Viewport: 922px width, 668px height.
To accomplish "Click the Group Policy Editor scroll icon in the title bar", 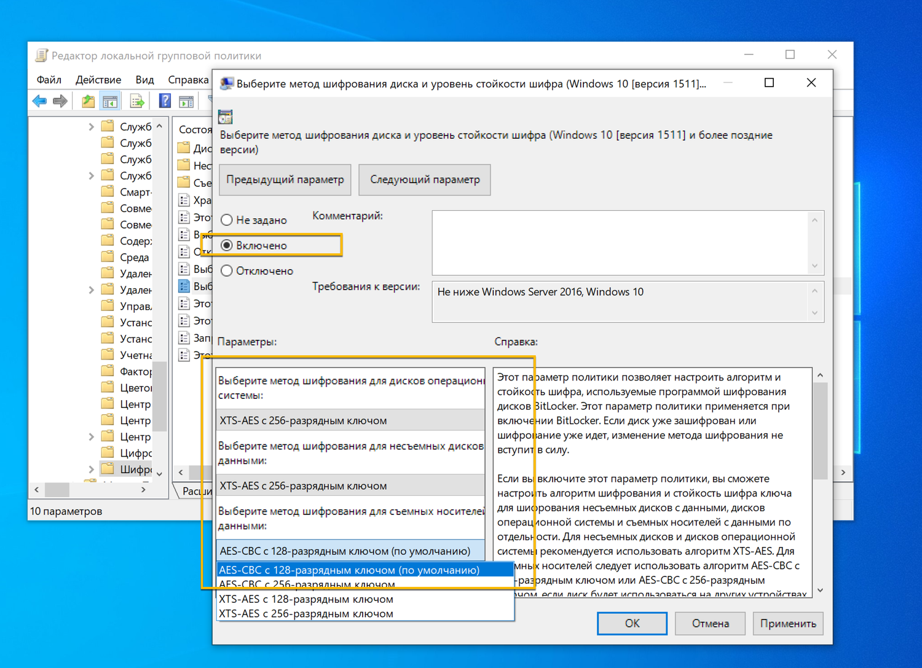I will (x=41, y=55).
